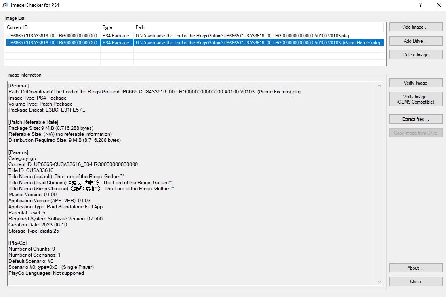
Task: Delete the selected image from the list
Action: tap(416, 55)
